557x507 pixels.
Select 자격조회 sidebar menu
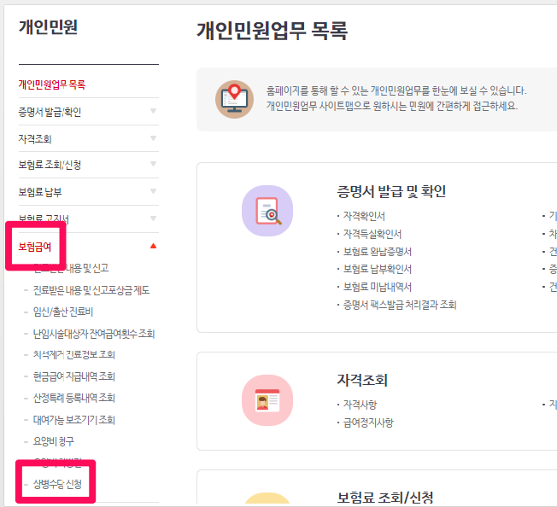35,139
